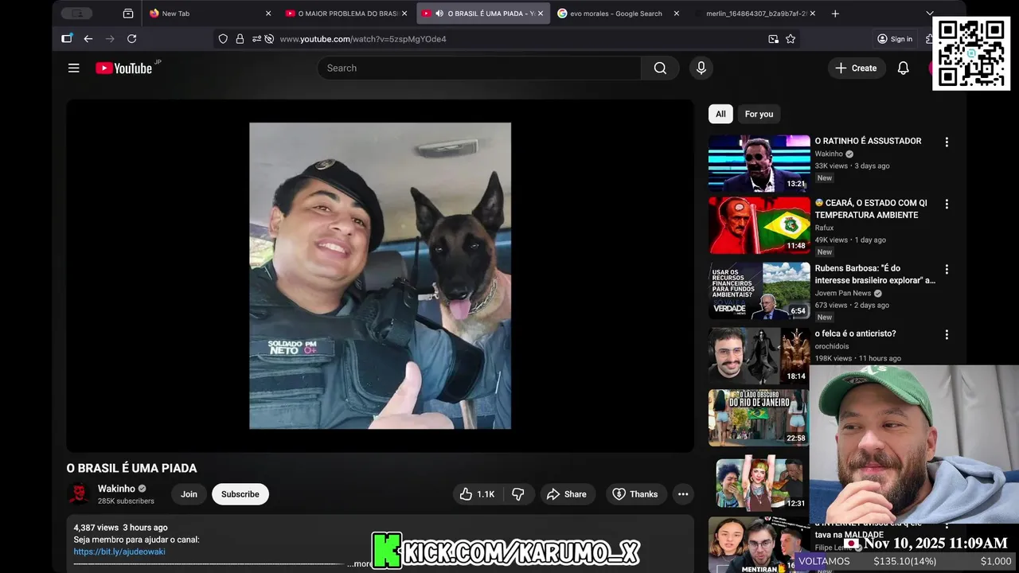Open Rubens Barbosa video thumbnail
This screenshot has width=1019, height=573.
click(x=759, y=290)
